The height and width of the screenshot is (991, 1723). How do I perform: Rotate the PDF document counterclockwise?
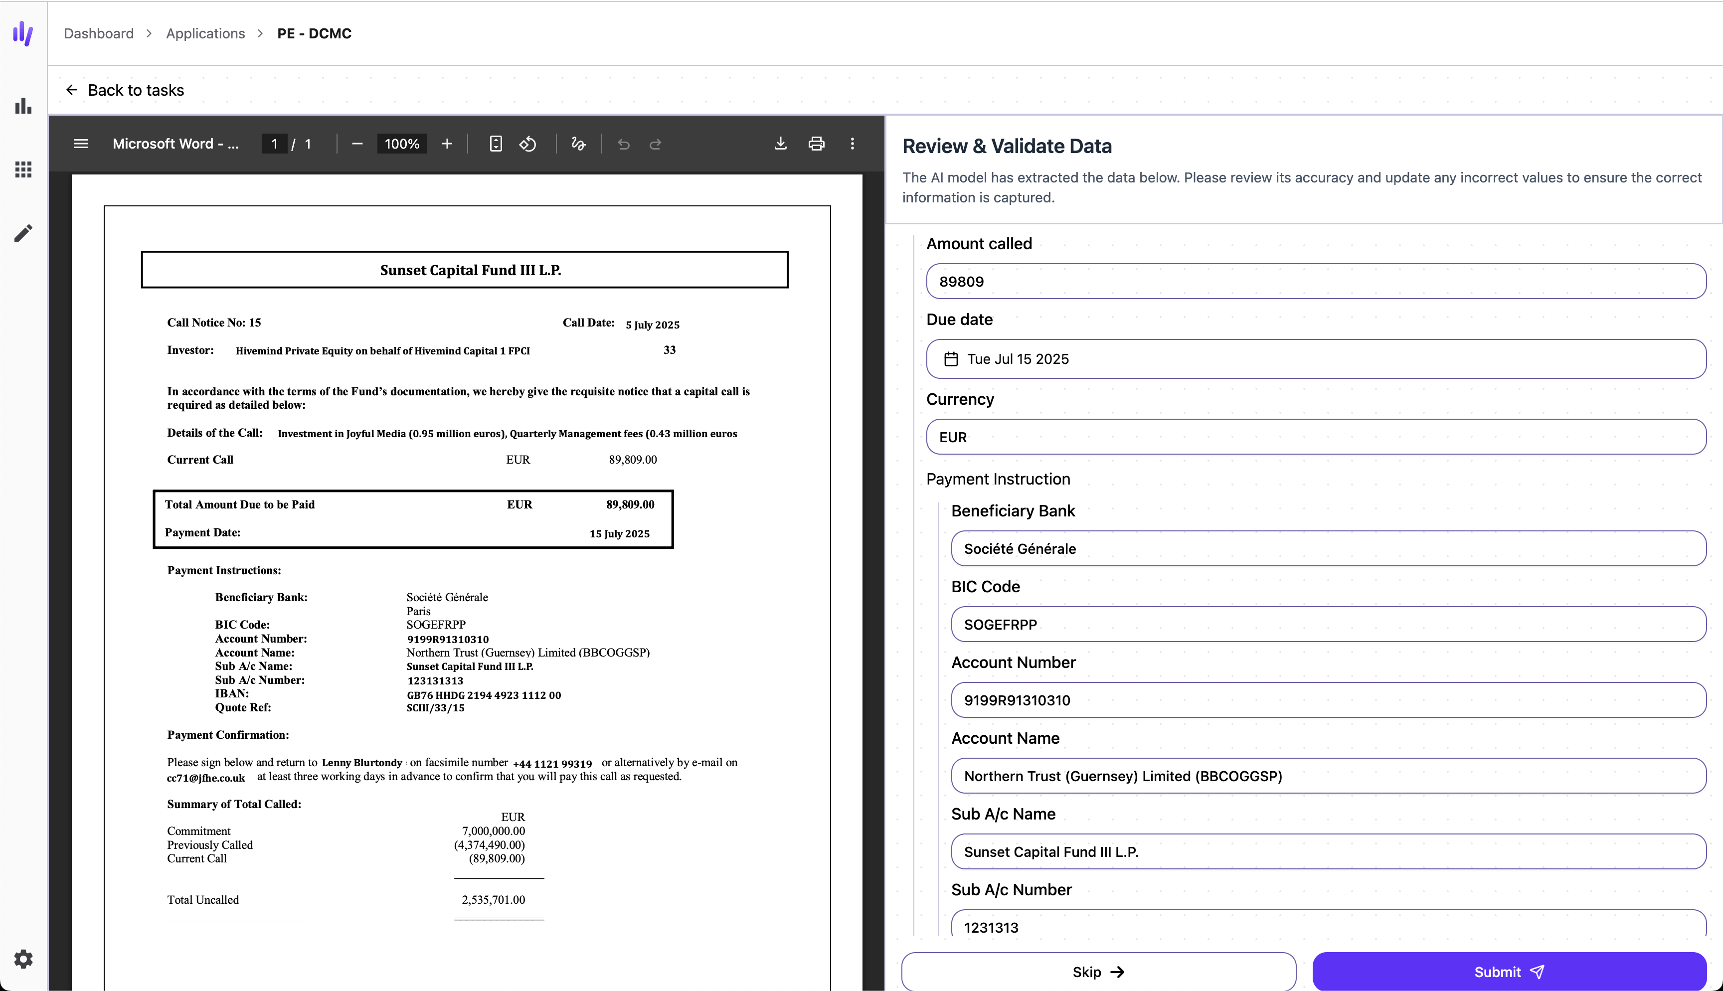[x=528, y=144]
